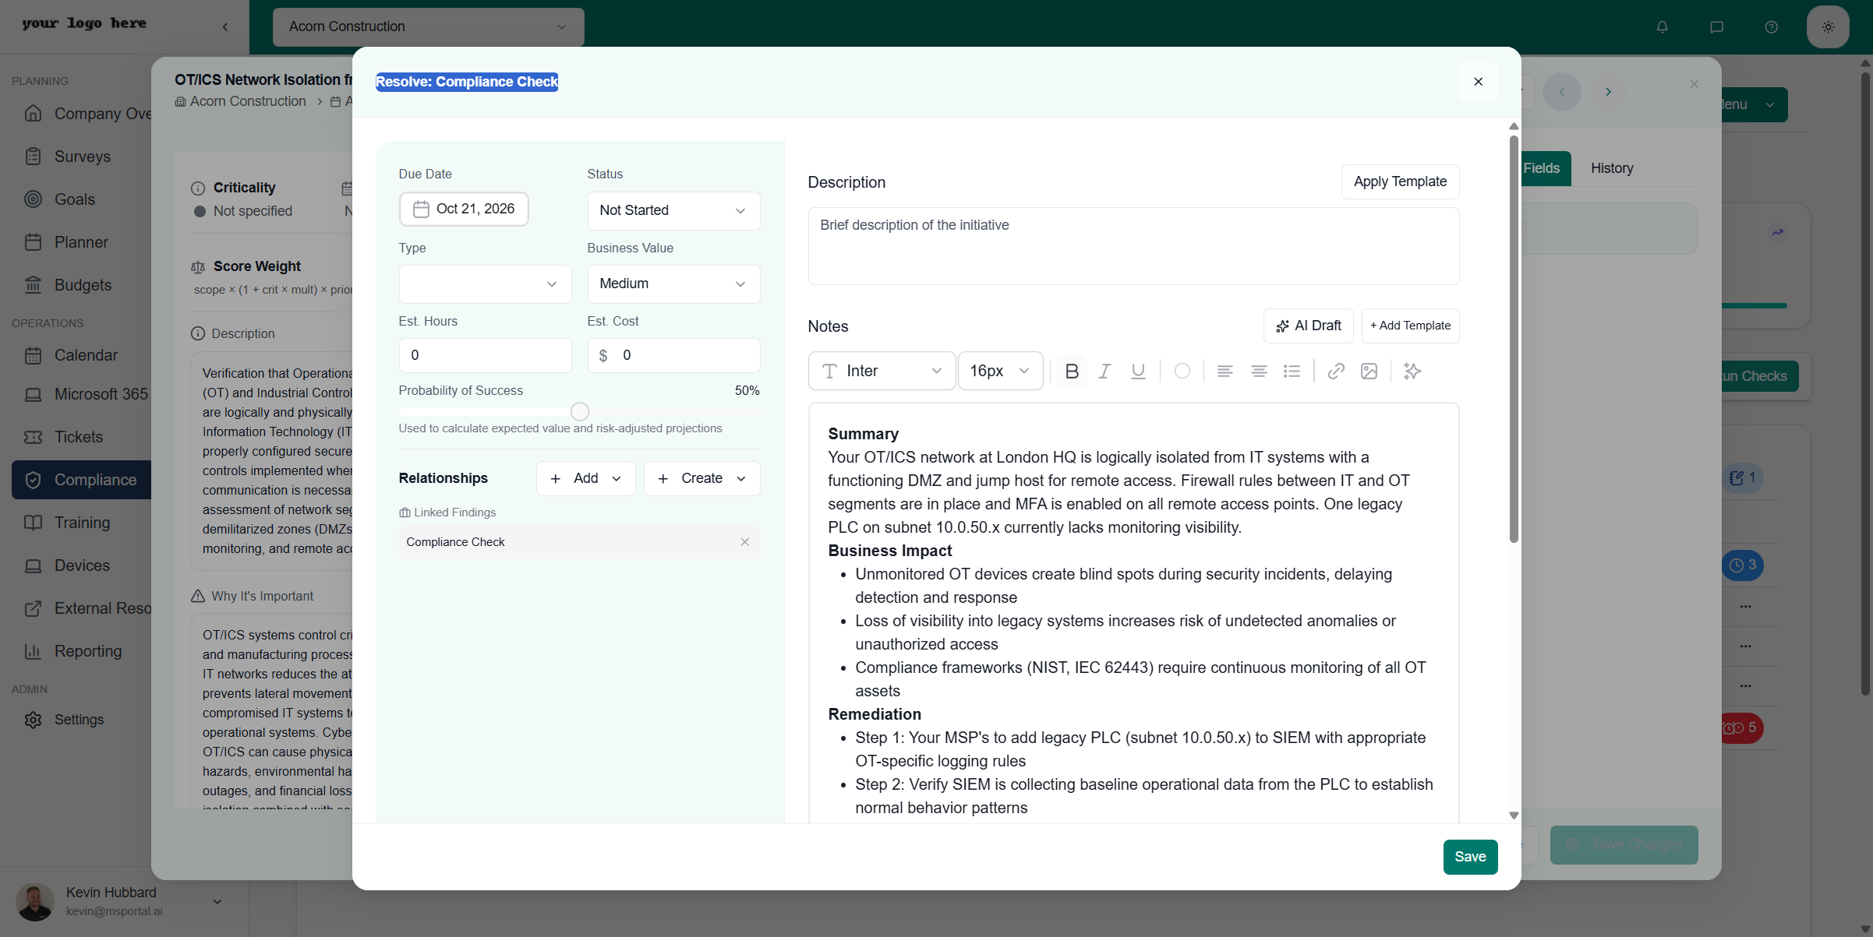
Task: Click the AI Draft button
Action: (x=1308, y=326)
